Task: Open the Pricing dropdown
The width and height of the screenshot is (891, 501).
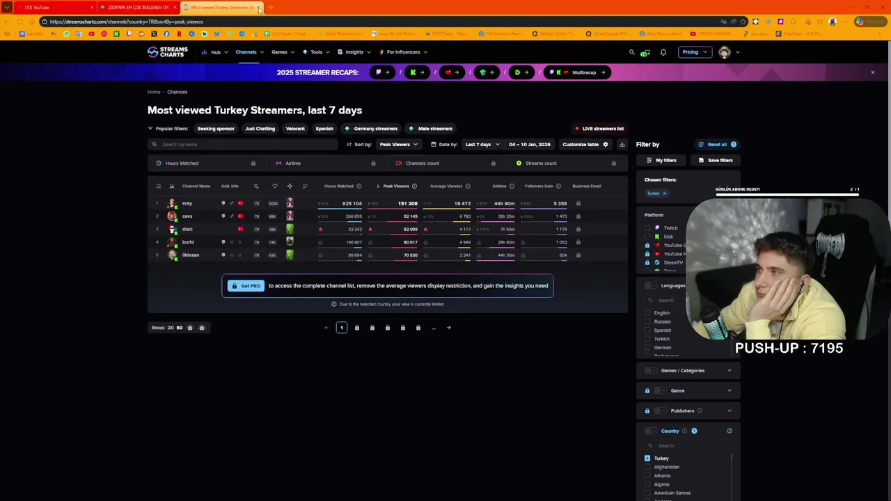Action: click(x=695, y=52)
